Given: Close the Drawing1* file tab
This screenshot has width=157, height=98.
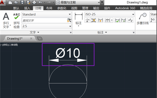Looking at the screenshot, I should (31, 38).
